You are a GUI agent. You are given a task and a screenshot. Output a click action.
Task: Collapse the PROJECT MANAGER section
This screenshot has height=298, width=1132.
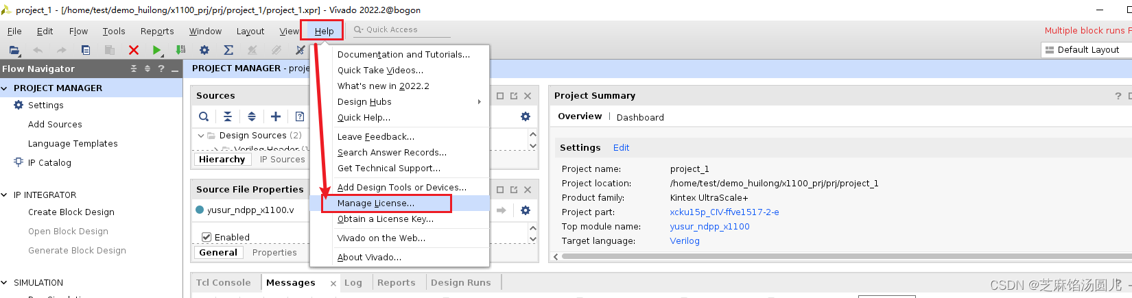(x=5, y=88)
